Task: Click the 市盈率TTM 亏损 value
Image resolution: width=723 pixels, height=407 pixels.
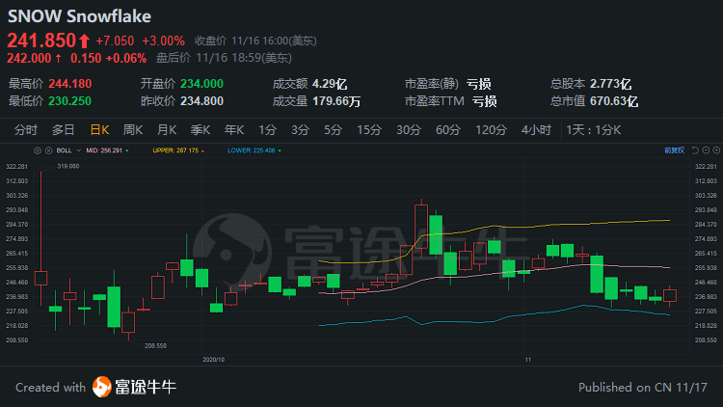Action: tap(484, 101)
